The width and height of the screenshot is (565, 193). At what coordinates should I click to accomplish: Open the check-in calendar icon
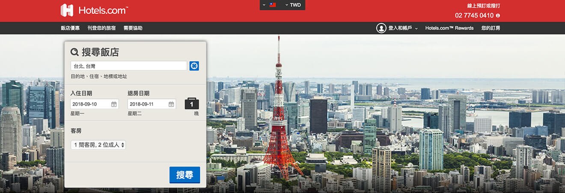(x=114, y=104)
